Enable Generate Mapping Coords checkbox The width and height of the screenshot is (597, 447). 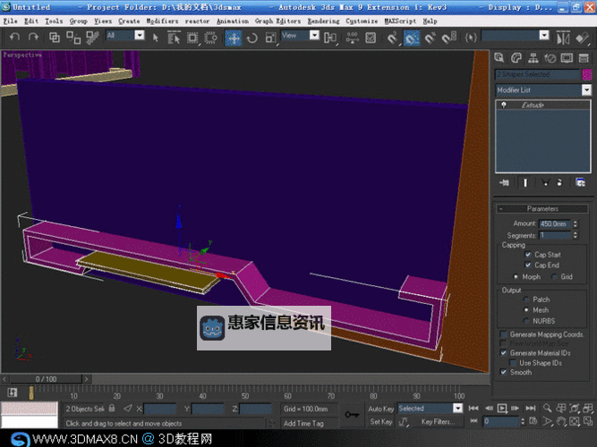[x=504, y=334]
